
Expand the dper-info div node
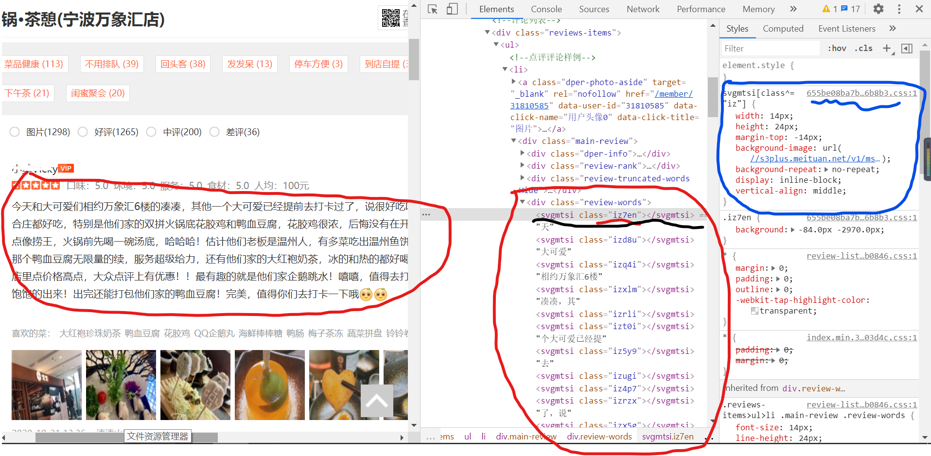(523, 153)
